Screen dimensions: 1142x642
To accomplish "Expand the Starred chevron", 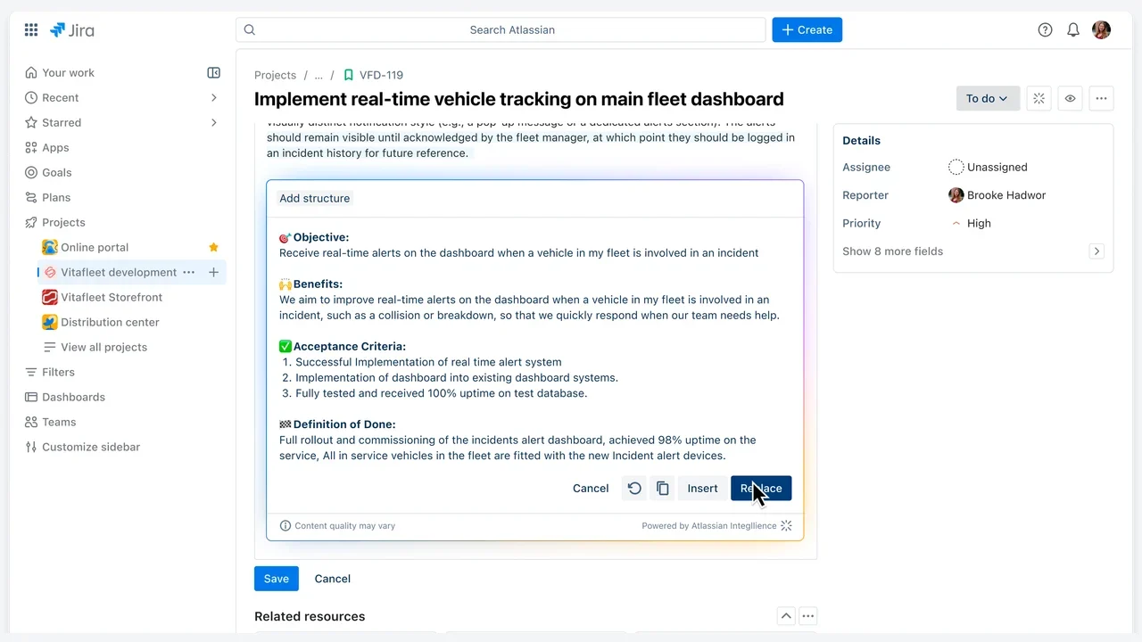I will pyautogui.click(x=214, y=122).
